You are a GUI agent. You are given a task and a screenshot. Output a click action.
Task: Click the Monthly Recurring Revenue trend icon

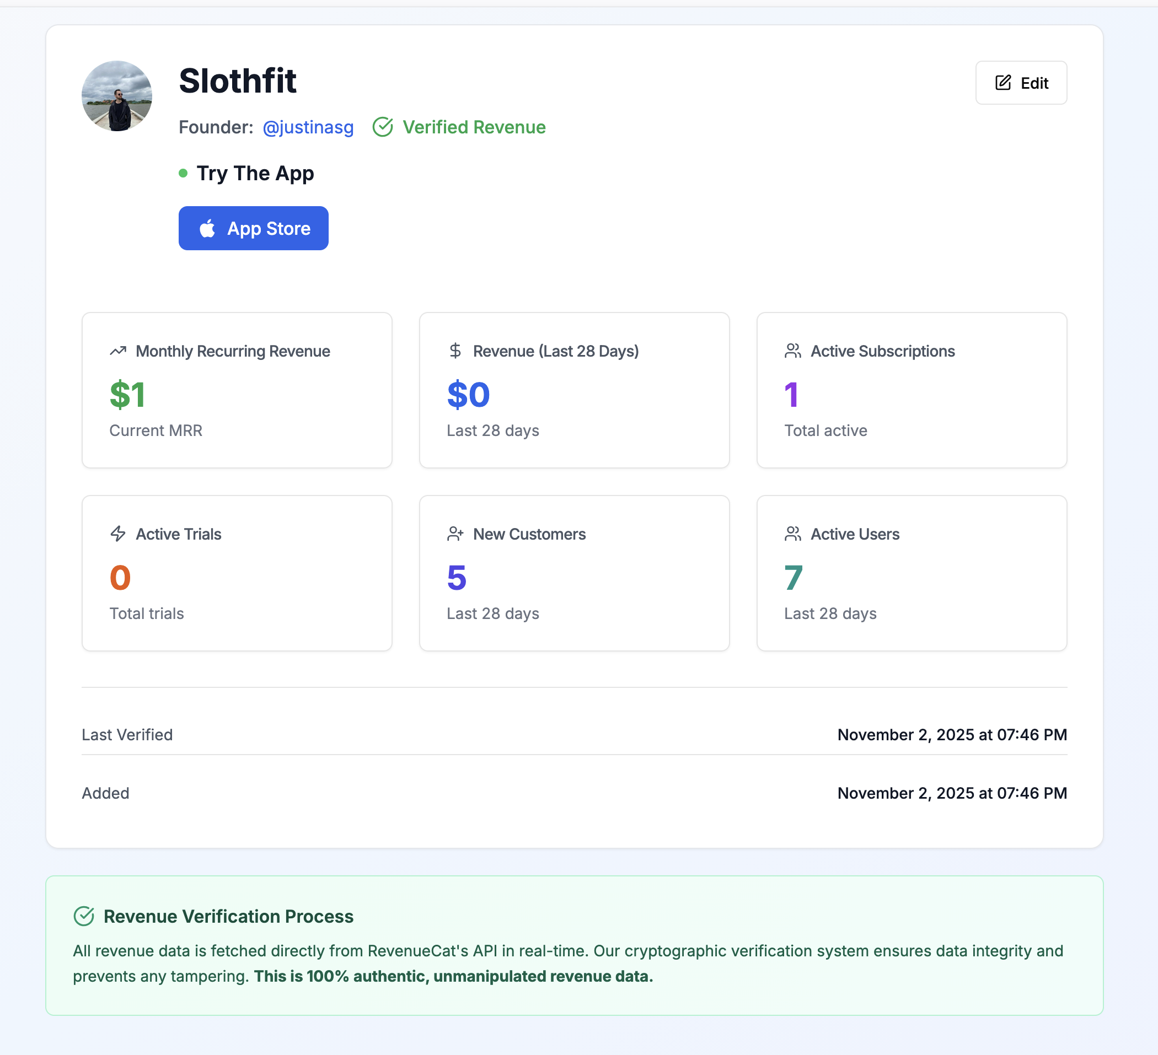pos(118,351)
